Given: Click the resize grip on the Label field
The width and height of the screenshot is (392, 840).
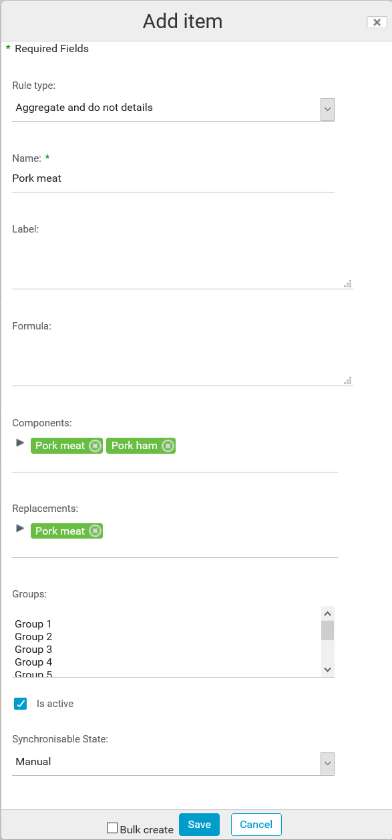Looking at the screenshot, I should coord(347,283).
